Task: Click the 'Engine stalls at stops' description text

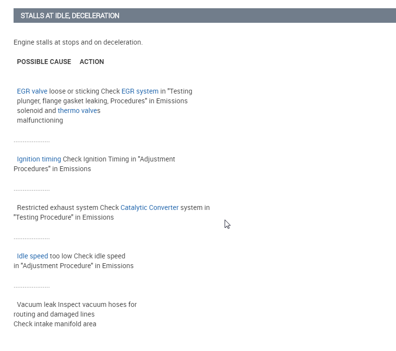Action: click(x=78, y=42)
